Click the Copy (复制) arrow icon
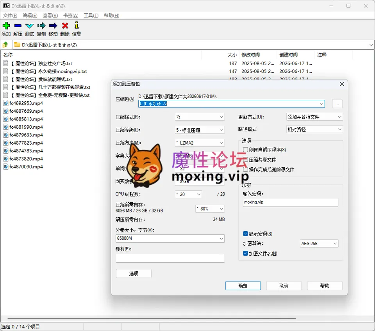 pyautogui.click(x=41, y=25)
